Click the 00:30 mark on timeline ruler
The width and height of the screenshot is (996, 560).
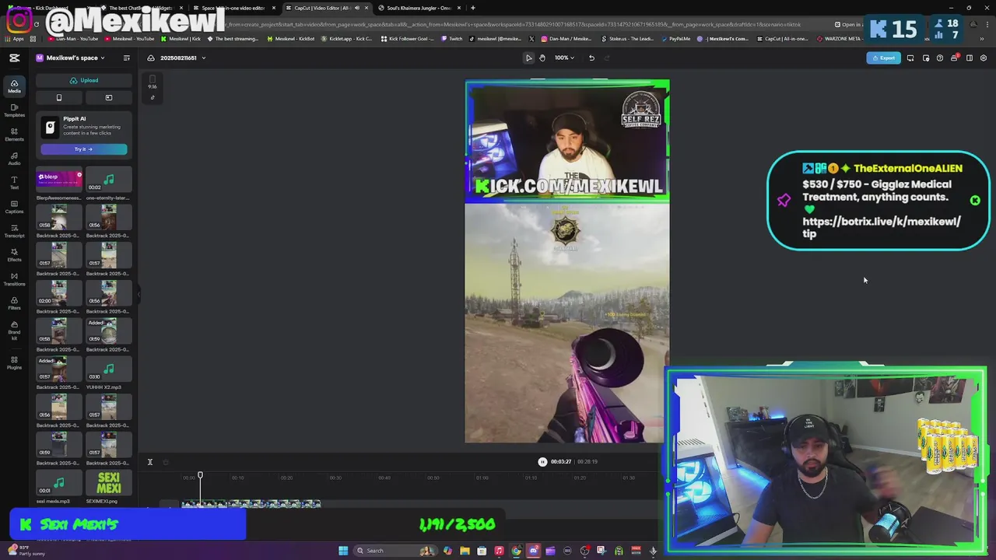tap(335, 478)
